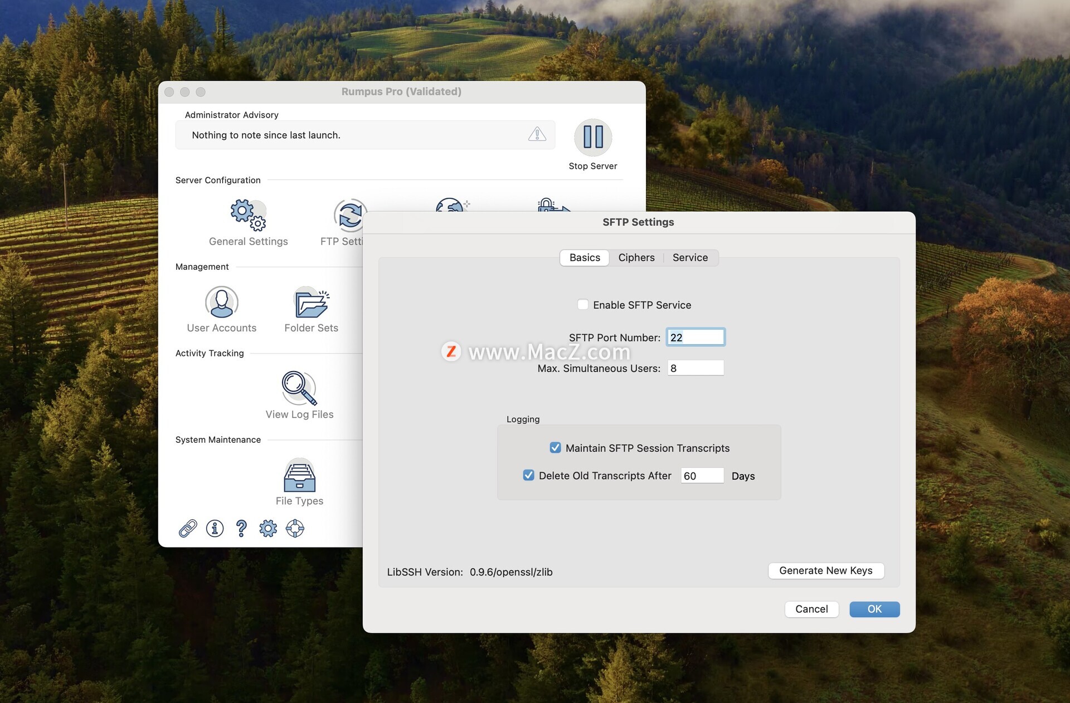This screenshot has width=1070, height=703.
Task: Open File Types drawer icon
Action: pos(300,475)
